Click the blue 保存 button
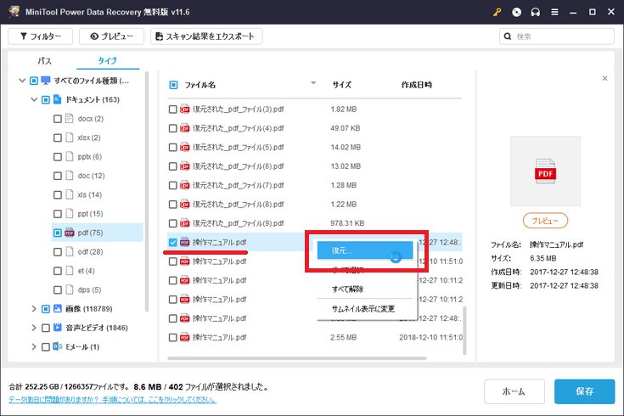 [584, 391]
